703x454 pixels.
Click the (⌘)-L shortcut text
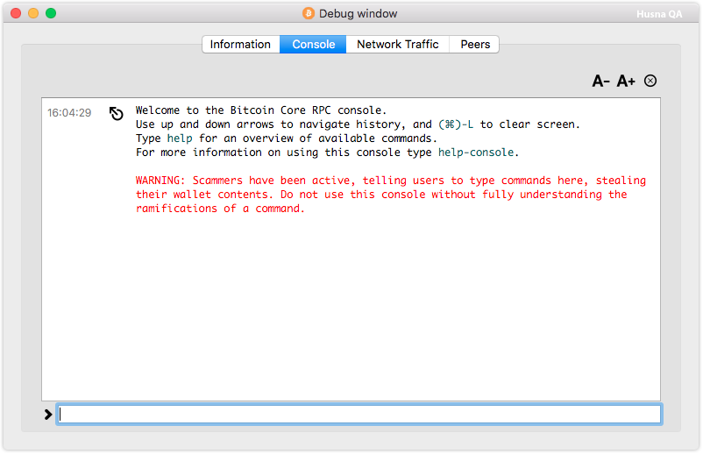click(x=456, y=124)
